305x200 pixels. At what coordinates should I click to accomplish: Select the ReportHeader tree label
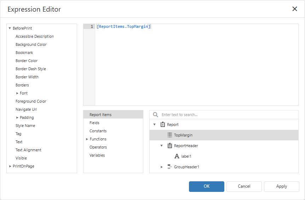pyautogui.click(x=186, y=146)
